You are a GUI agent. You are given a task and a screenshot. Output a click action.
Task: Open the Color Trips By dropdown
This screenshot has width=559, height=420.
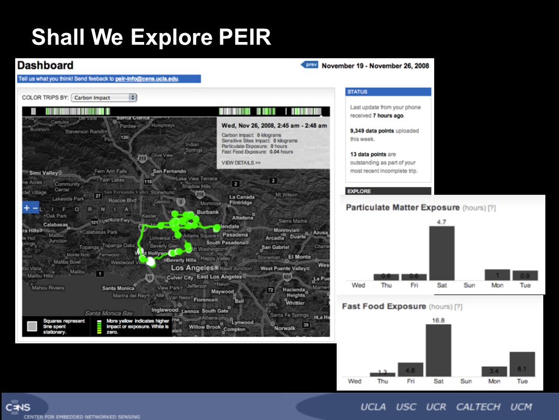coord(104,98)
